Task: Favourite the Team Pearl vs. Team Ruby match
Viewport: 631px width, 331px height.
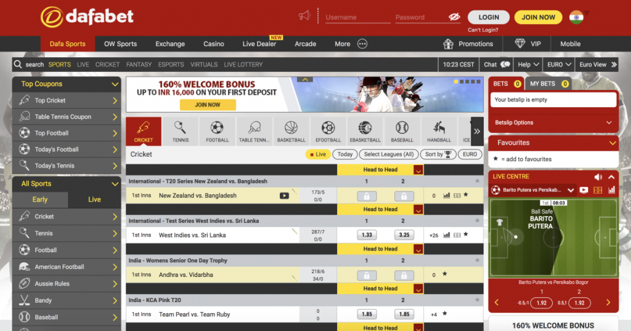Action: [x=445, y=313]
